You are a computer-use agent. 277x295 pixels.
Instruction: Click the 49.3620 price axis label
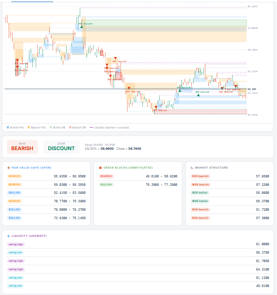(253, 115)
